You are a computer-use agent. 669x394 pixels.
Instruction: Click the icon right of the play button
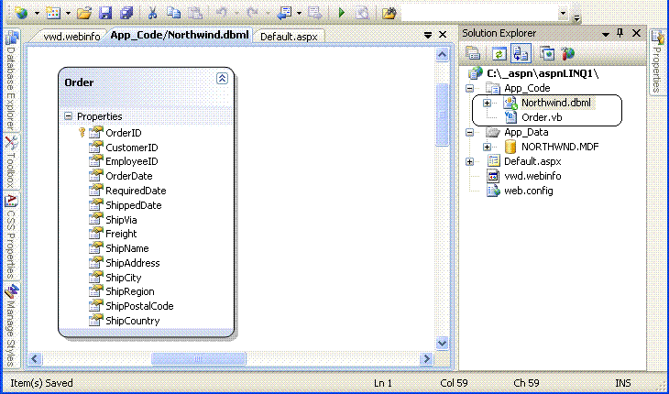click(x=362, y=13)
